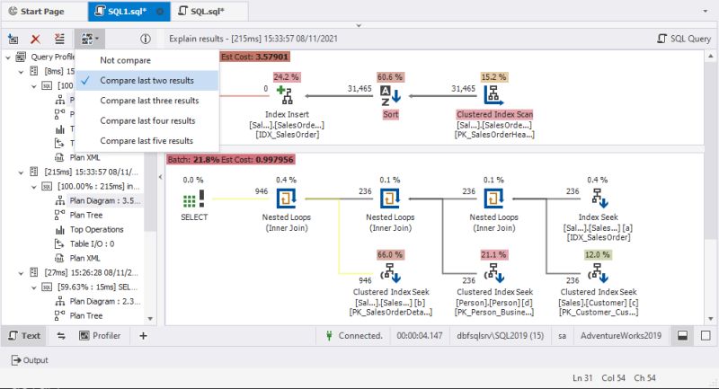Image resolution: width=719 pixels, height=389 pixels.
Task: Select Compare last four results
Action: (146, 121)
